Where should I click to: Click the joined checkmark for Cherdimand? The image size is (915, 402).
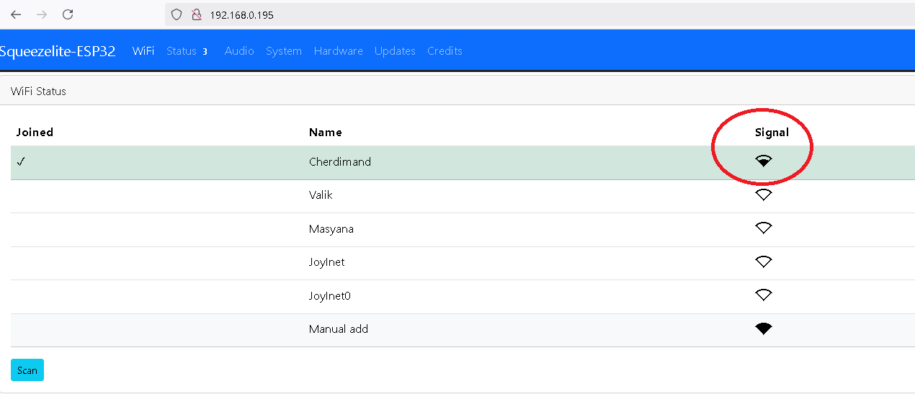point(21,162)
